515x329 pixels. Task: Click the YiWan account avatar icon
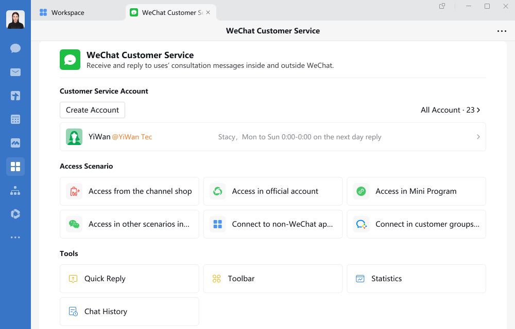(74, 137)
